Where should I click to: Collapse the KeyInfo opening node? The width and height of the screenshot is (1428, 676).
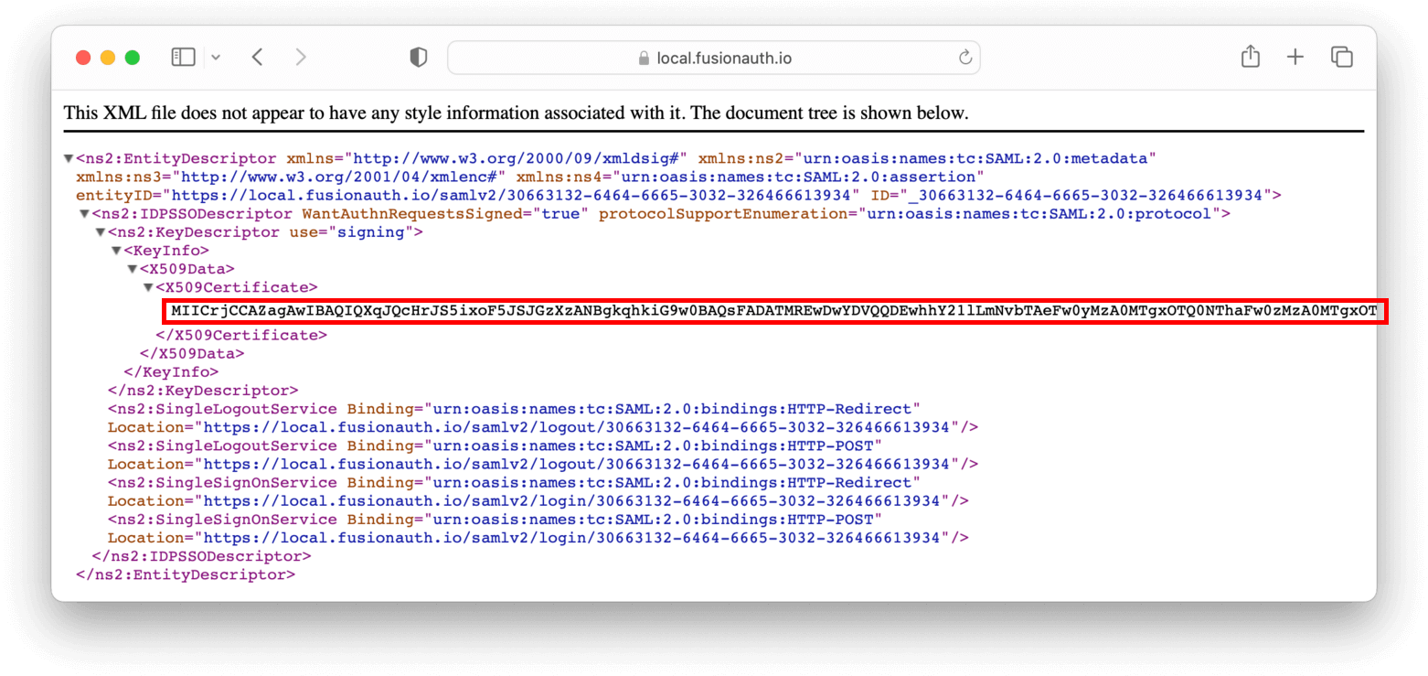pos(116,250)
